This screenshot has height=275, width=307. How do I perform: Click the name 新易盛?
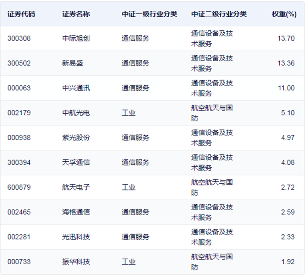point(73,63)
